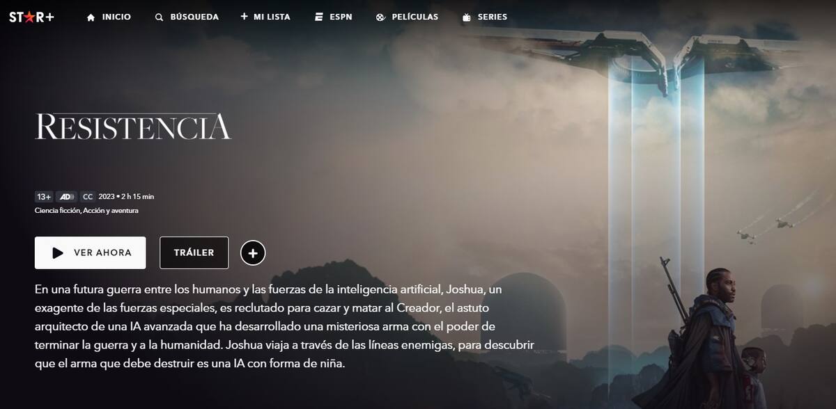Select the Acción y aventura genre
This screenshot has height=409, width=836.
pyautogui.click(x=111, y=211)
